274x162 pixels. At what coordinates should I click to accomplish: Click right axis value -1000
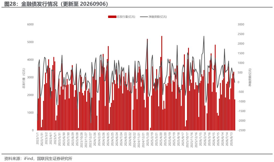point(241,101)
